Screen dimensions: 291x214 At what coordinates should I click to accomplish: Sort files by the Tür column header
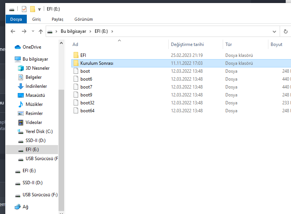[229, 44]
